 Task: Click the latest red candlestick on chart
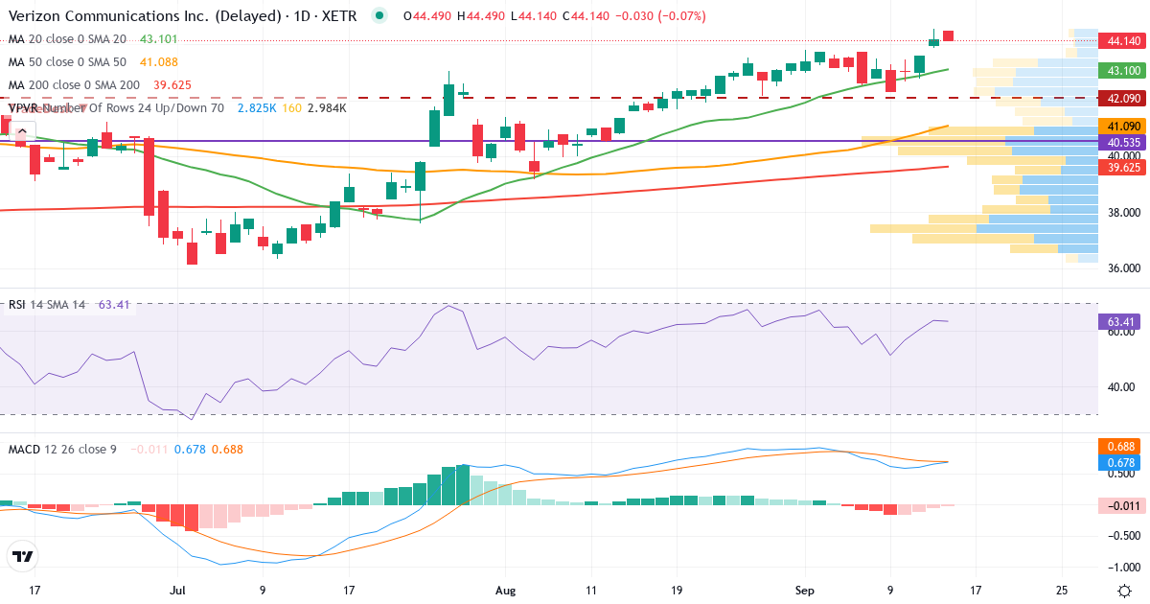948,35
